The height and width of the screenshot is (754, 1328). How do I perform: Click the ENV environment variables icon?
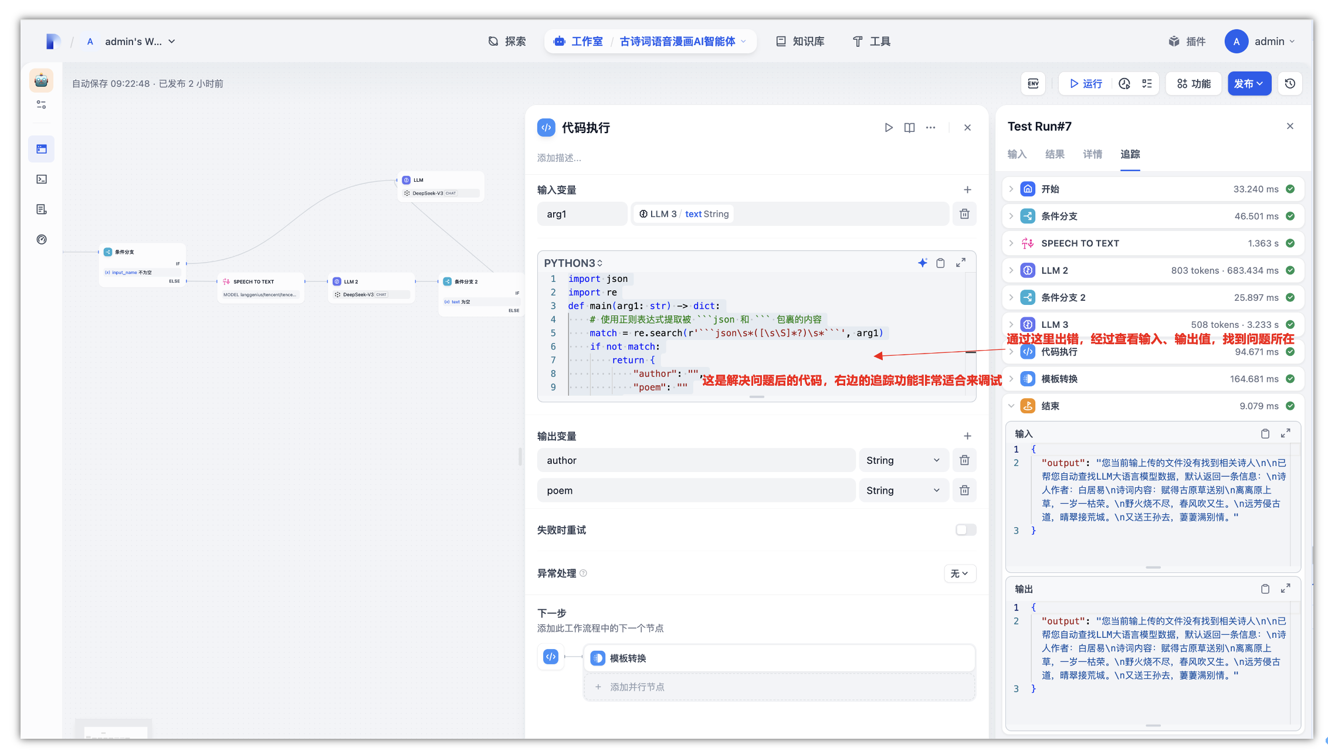pos(1033,84)
